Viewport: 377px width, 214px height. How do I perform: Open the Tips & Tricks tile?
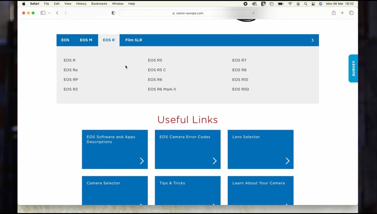(x=188, y=191)
